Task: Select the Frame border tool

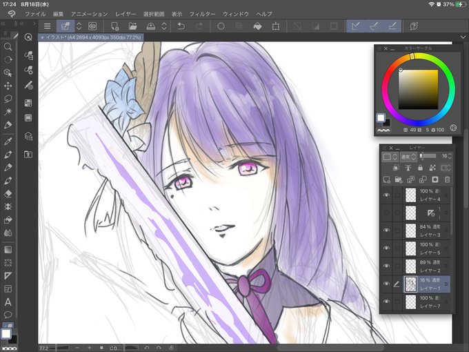Action: [8, 289]
